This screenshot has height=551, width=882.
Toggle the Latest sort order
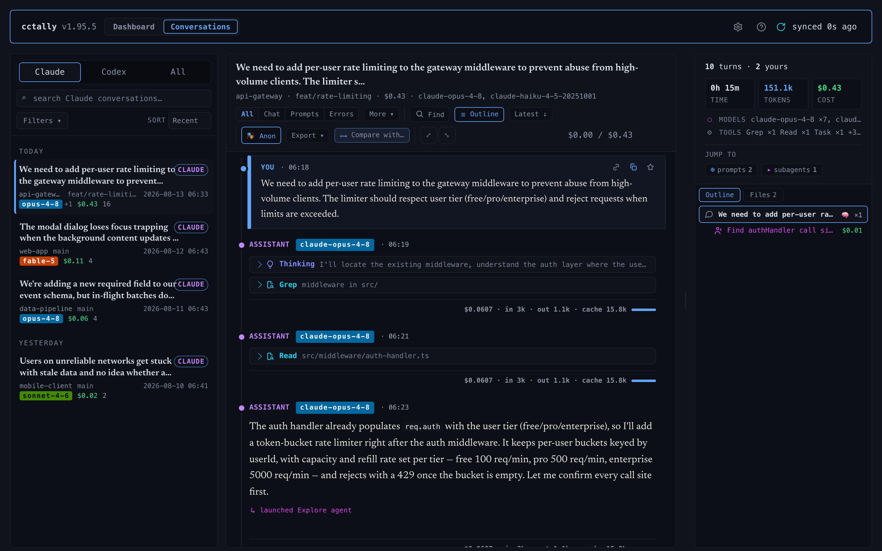pyautogui.click(x=530, y=114)
